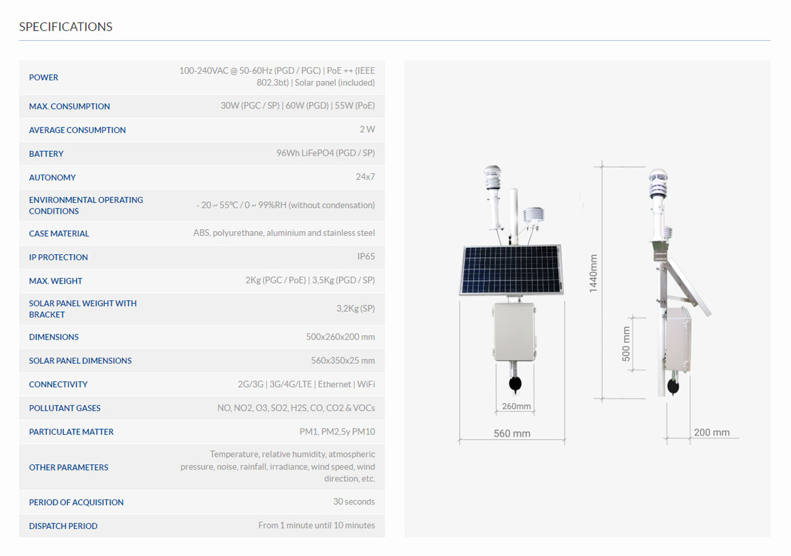791x556 pixels.
Task: Select the PERIOD OF ACQUISITION label
Action: (x=76, y=503)
